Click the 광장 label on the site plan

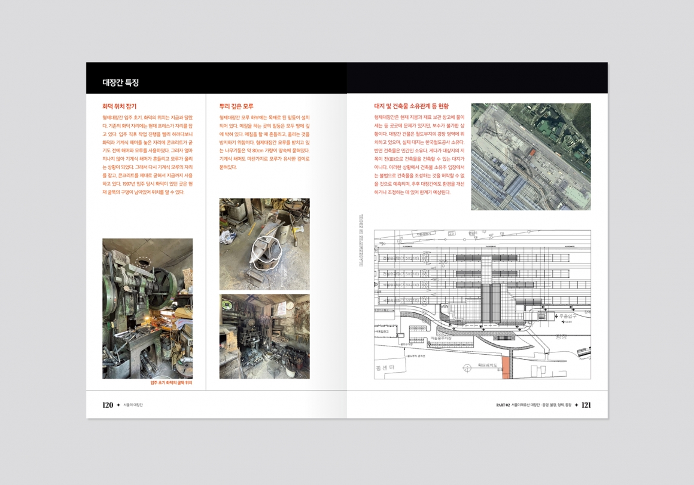coord(561,337)
